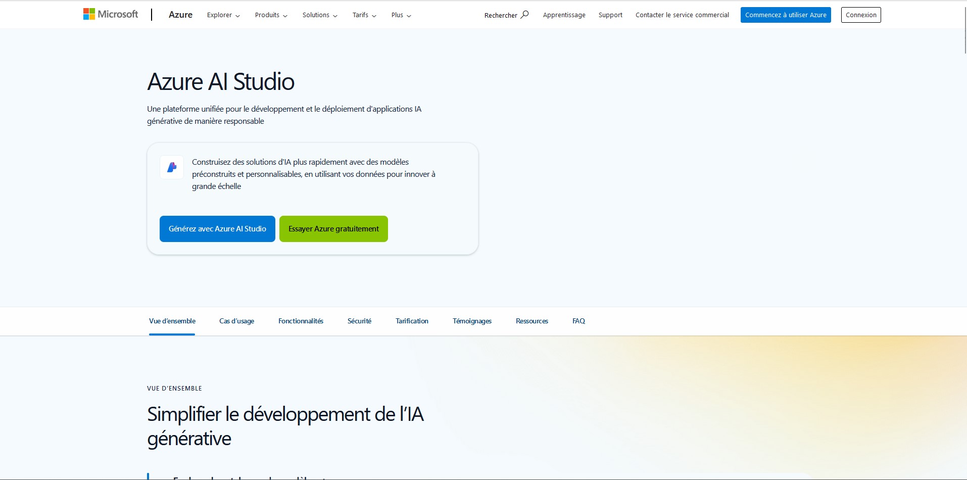Select the Vue d'ensemble tab

click(172, 321)
